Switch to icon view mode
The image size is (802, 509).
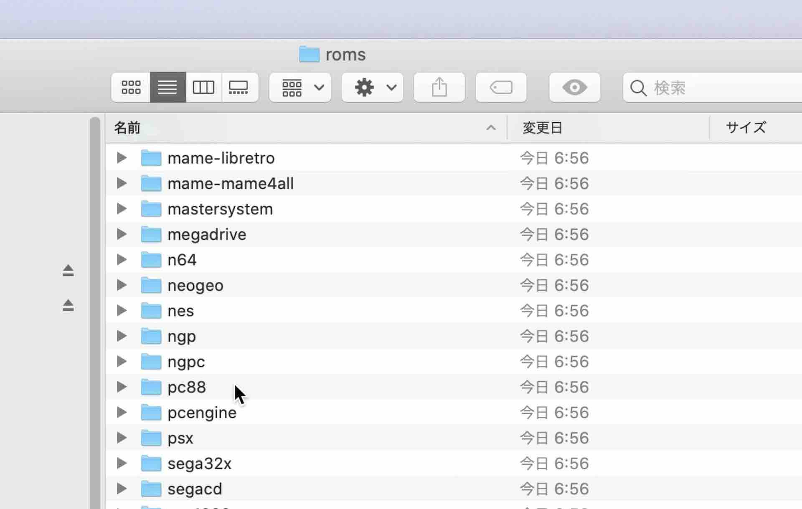point(131,87)
